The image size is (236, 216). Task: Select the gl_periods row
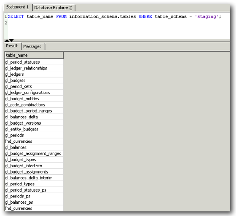coord(34,135)
